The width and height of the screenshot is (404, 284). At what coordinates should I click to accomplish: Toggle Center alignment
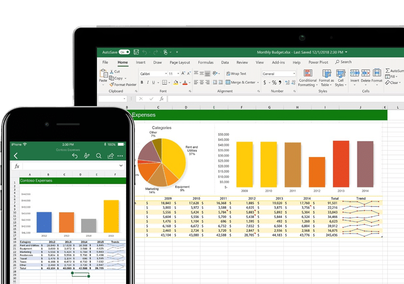coord(201,82)
